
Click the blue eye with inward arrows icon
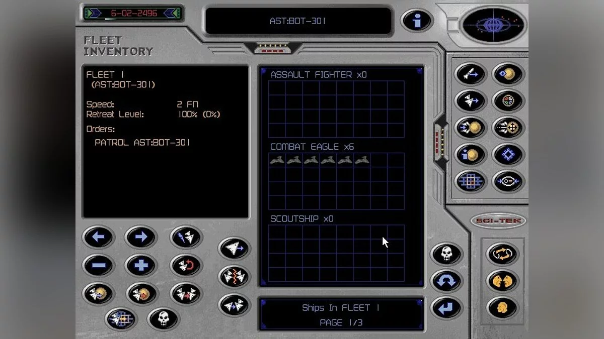[508, 181]
